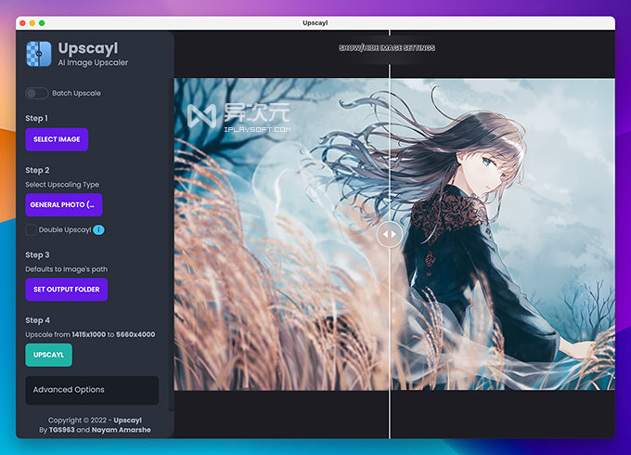Click Defaults to Image's path text

[x=67, y=269]
